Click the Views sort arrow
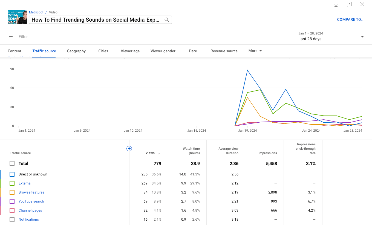Image resolution: width=372 pixels, height=225 pixels. 159,153
